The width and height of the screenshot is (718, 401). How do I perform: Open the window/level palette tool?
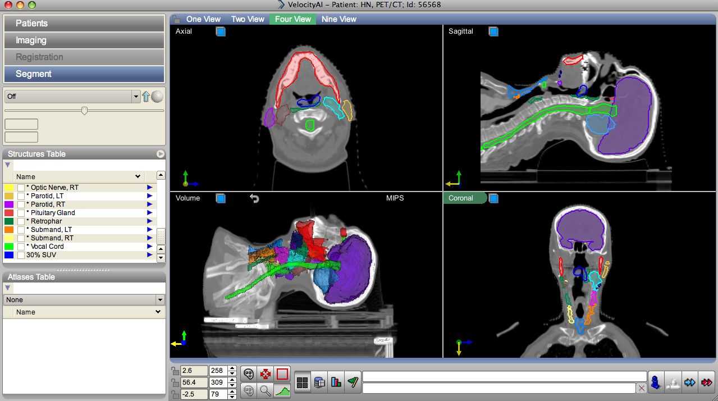pos(249,373)
